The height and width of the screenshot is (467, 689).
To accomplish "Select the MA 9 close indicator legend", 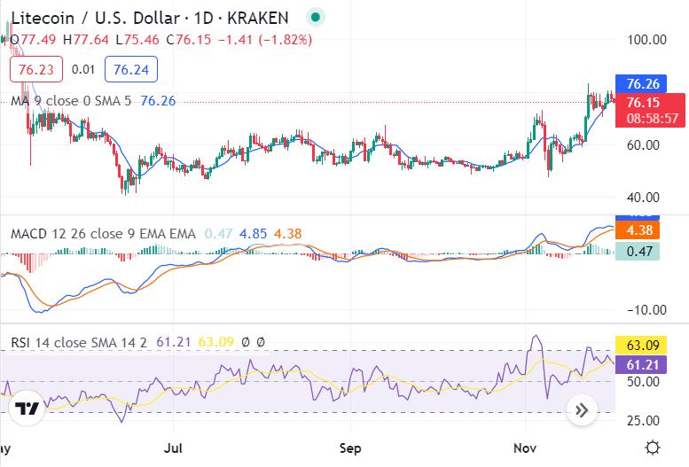I will pyautogui.click(x=71, y=101).
